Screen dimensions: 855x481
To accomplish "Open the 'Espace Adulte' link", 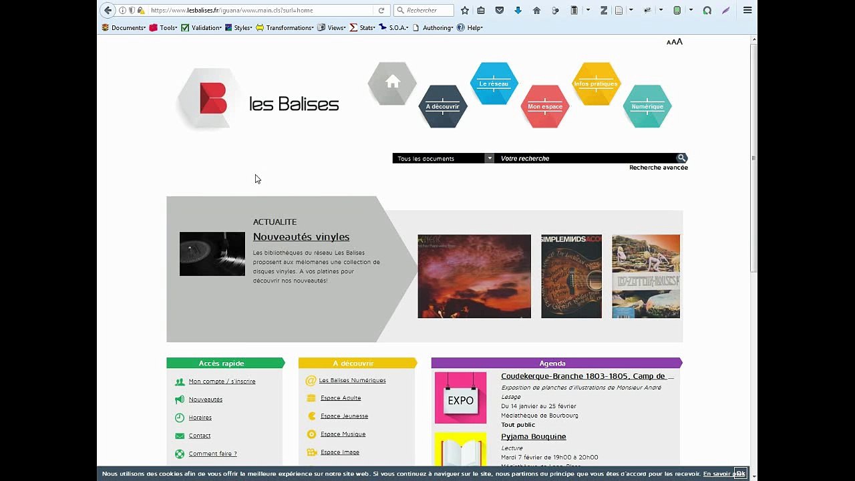I will (x=341, y=398).
